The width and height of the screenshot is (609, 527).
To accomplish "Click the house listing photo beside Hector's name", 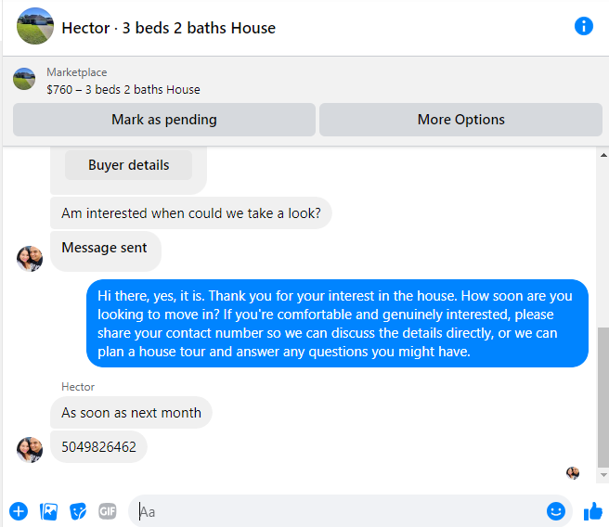I will pyautogui.click(x=35, y=26).
